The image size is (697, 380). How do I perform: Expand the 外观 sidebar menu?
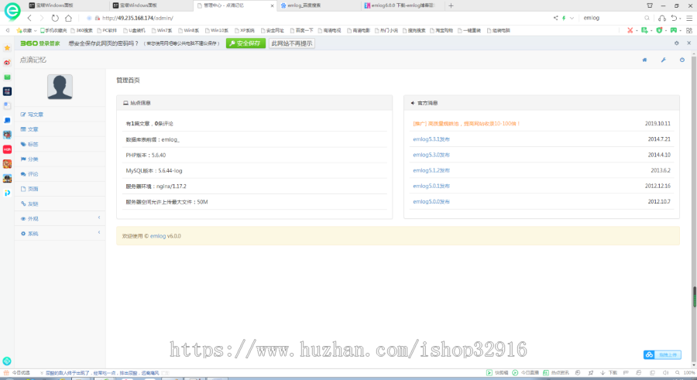60,219
